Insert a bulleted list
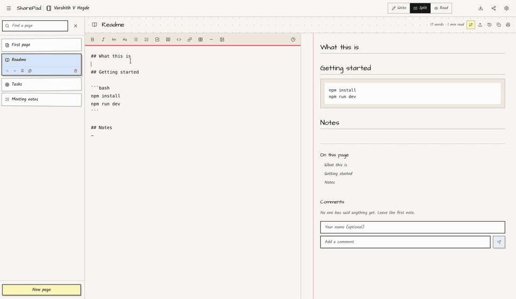 click(135, 39)
